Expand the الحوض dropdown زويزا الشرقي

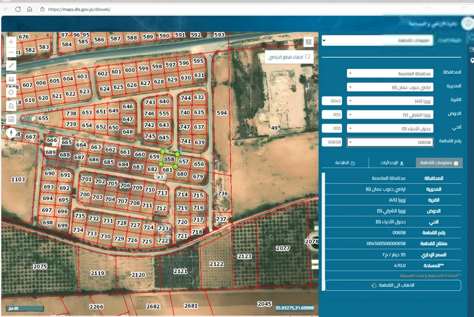(390, 115)
